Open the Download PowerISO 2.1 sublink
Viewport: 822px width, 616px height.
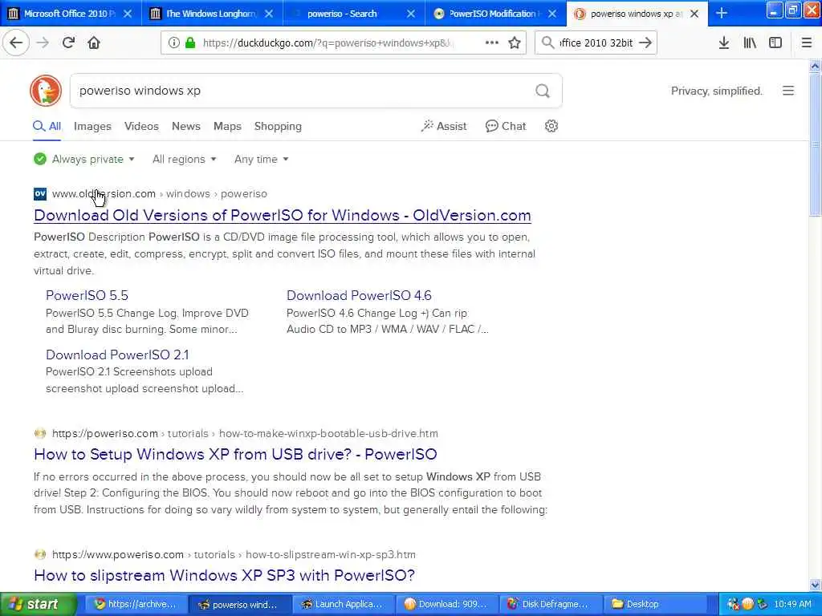click(117, 355)
